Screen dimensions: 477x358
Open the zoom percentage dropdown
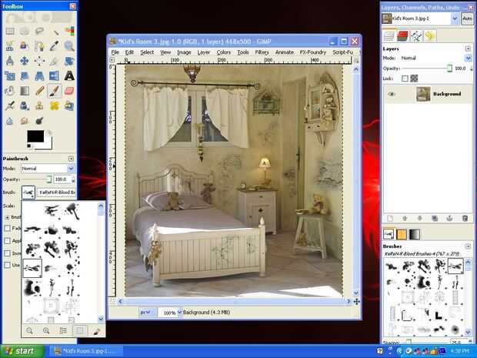tap(179, 313)
